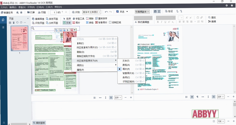Click the pages view icon in left sidebar

[3, 20]
